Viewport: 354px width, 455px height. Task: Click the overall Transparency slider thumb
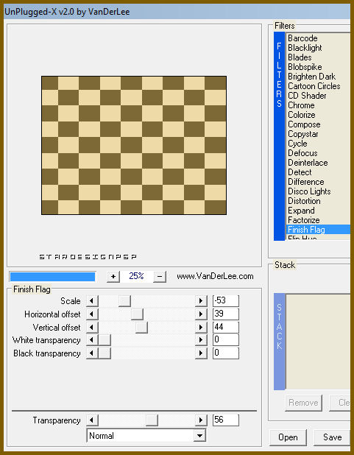pyautogui.click(x=152, y=420)
